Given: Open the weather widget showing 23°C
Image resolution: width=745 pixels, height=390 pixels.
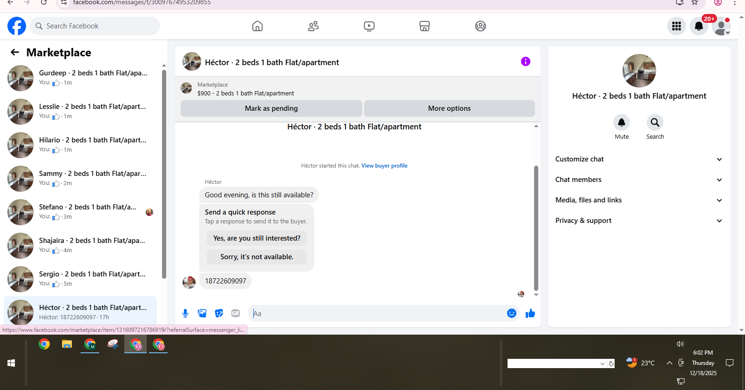Looking at the screenshot, I should click(x=641, y=363).
